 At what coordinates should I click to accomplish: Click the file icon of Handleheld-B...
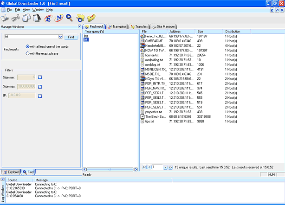coord(142,46)
